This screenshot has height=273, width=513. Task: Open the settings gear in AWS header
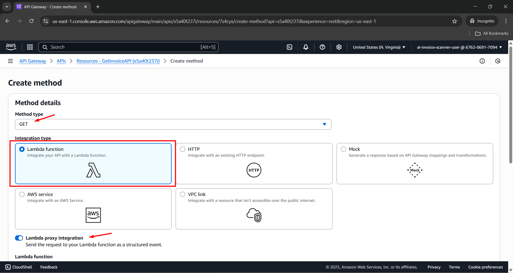[x=339, y=47]
